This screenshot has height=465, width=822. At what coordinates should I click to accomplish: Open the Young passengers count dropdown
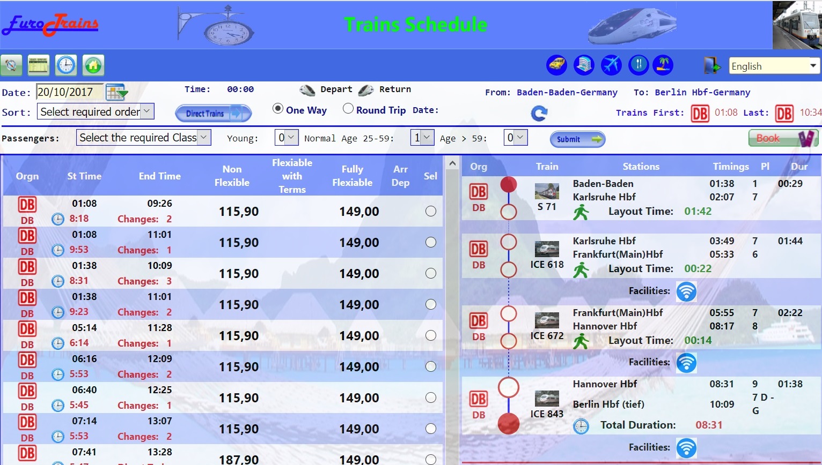coord(287,138)
